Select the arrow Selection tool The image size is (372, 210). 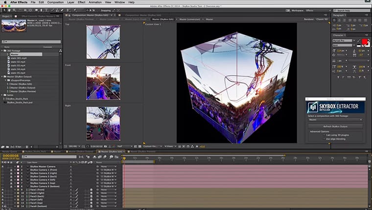point(4,10)
